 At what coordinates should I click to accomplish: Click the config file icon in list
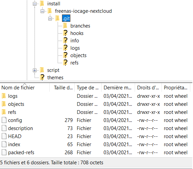point(4,120)
